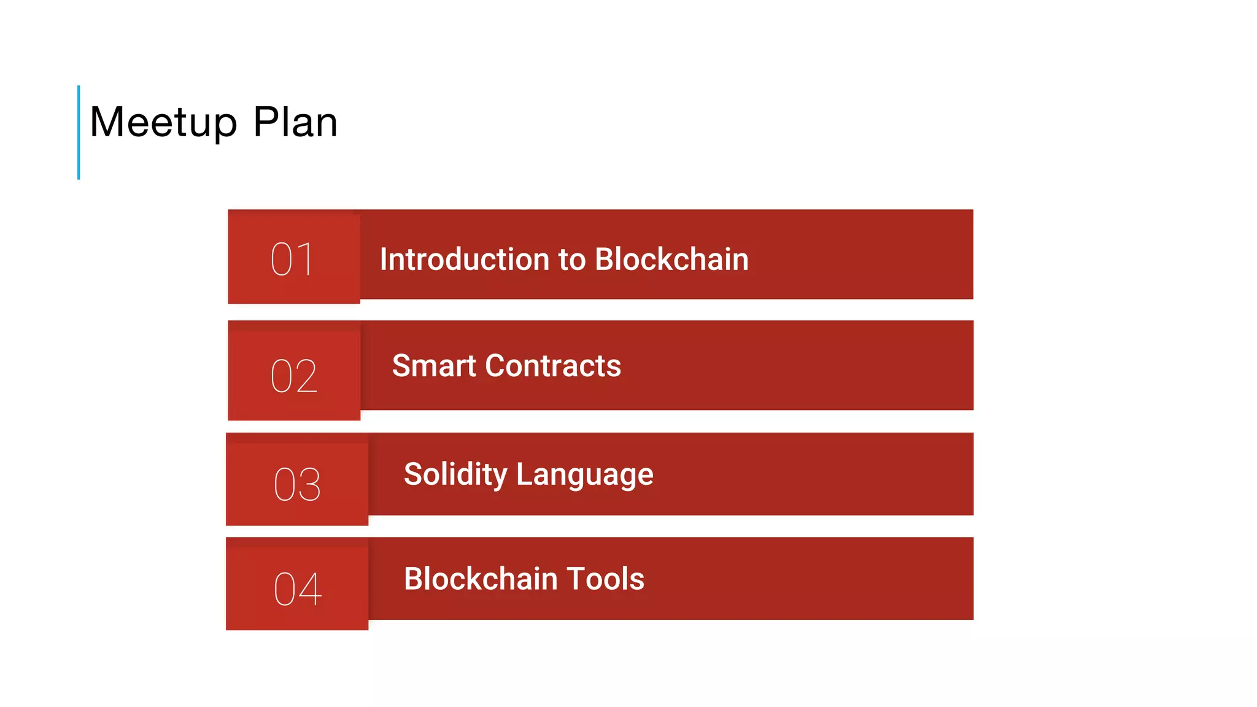Click the word 'to' in first bar
The image size is (1257, 707).
[572, 260]
